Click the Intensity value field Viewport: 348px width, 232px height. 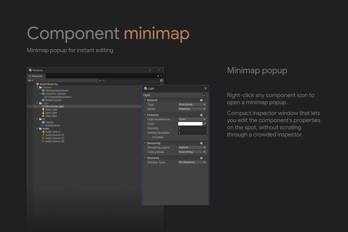coord(192,128)
